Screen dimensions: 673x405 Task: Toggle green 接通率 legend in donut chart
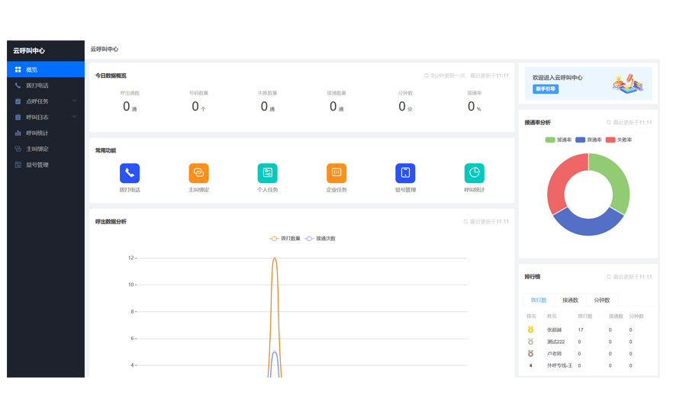coord(559,140)
